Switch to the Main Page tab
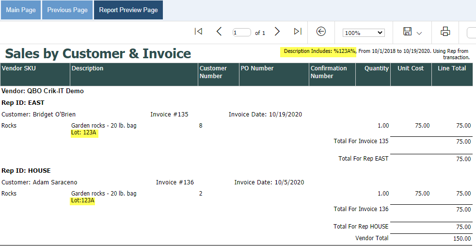476x246 pixels. pyautogui.click(x=21, y=10)
